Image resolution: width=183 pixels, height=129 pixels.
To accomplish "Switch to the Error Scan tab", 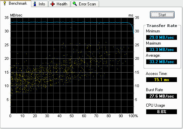I will [x=85, y=4].
